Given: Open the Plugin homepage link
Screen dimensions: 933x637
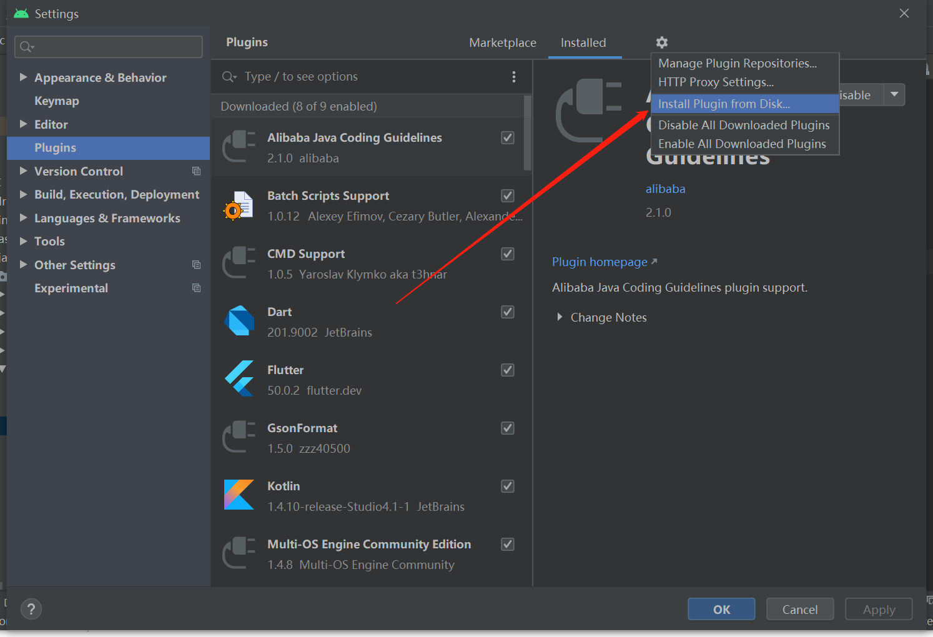Looking at the screenshot, I should point(600,262).
